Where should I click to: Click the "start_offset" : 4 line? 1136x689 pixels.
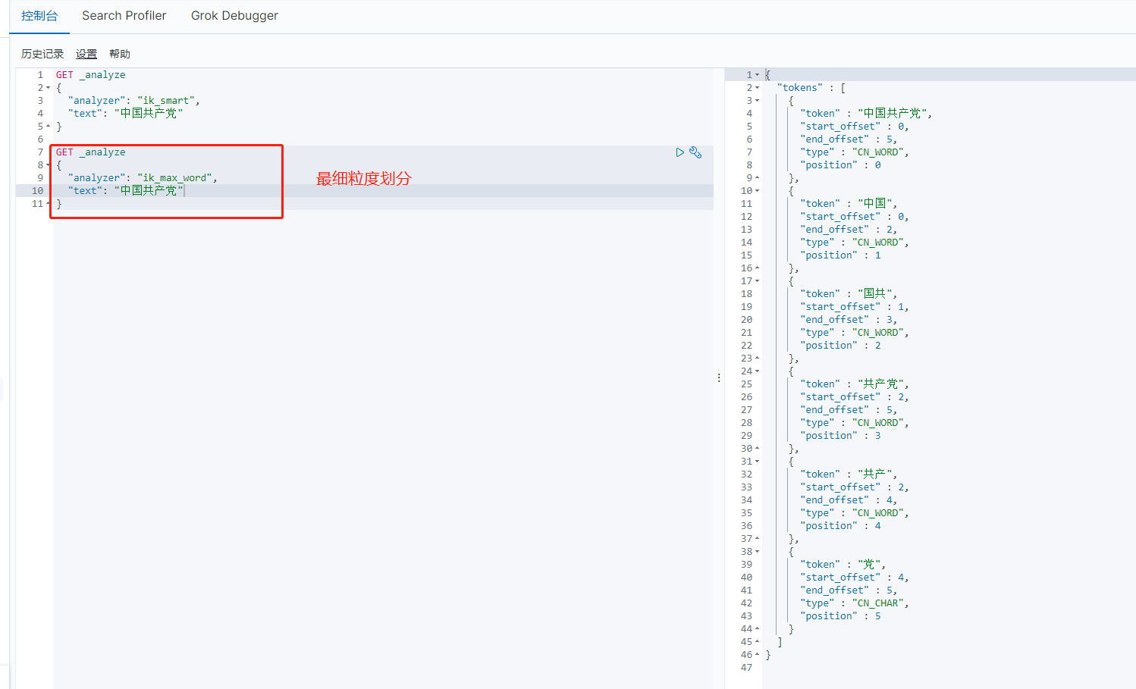[855, 578]
